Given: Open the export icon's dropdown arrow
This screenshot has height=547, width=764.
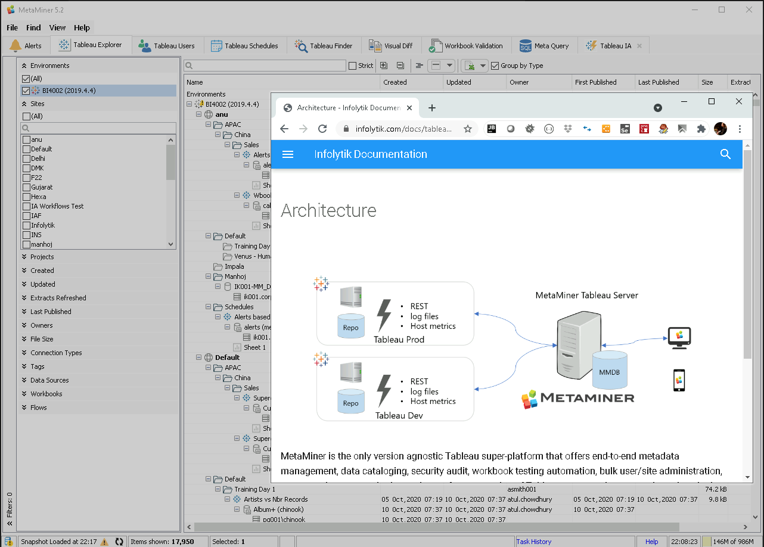Looking at the screenshot, I should click(x=483, y=66).
